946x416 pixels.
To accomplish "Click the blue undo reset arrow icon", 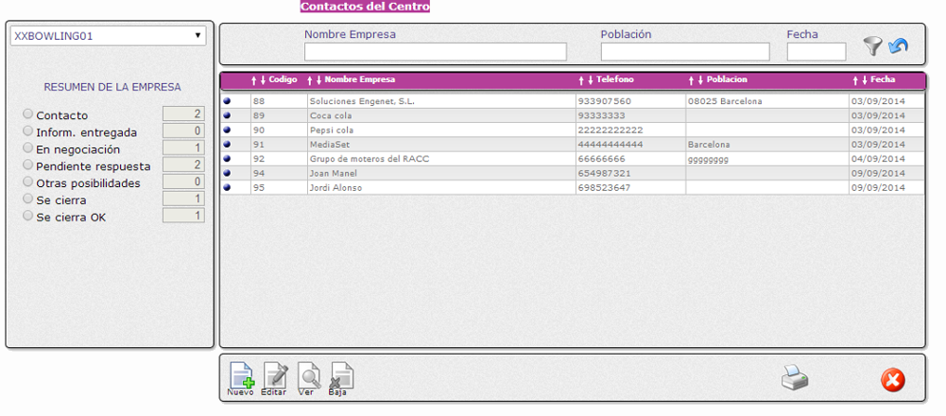I will pos(897,45).
